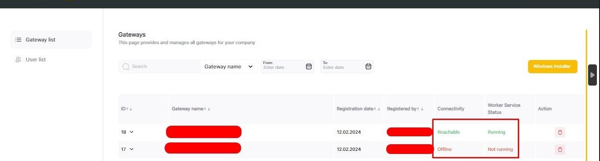Sort by ID column arrows

[129, 109]
